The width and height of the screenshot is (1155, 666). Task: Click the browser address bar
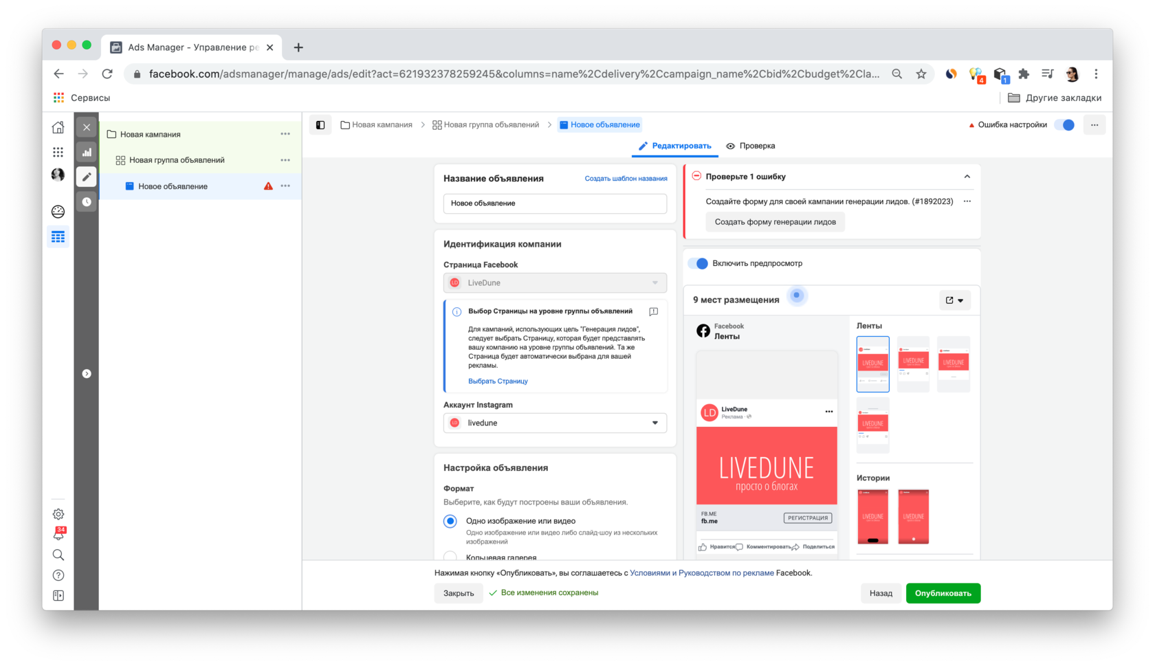513,74
